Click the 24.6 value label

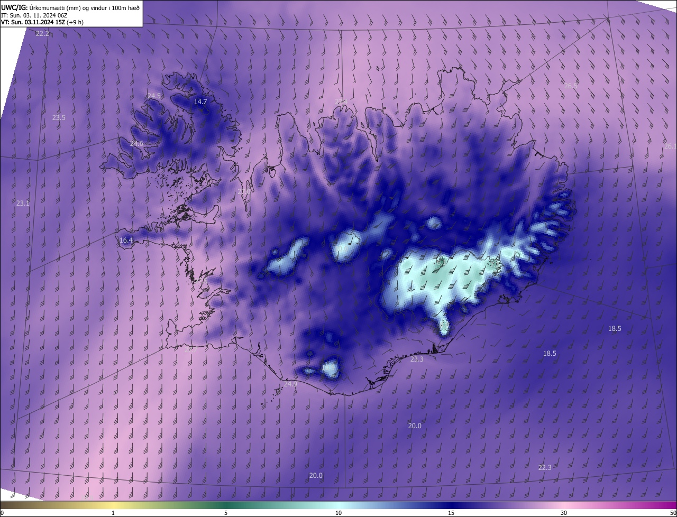pyautogui.click(x=136, y=144)
